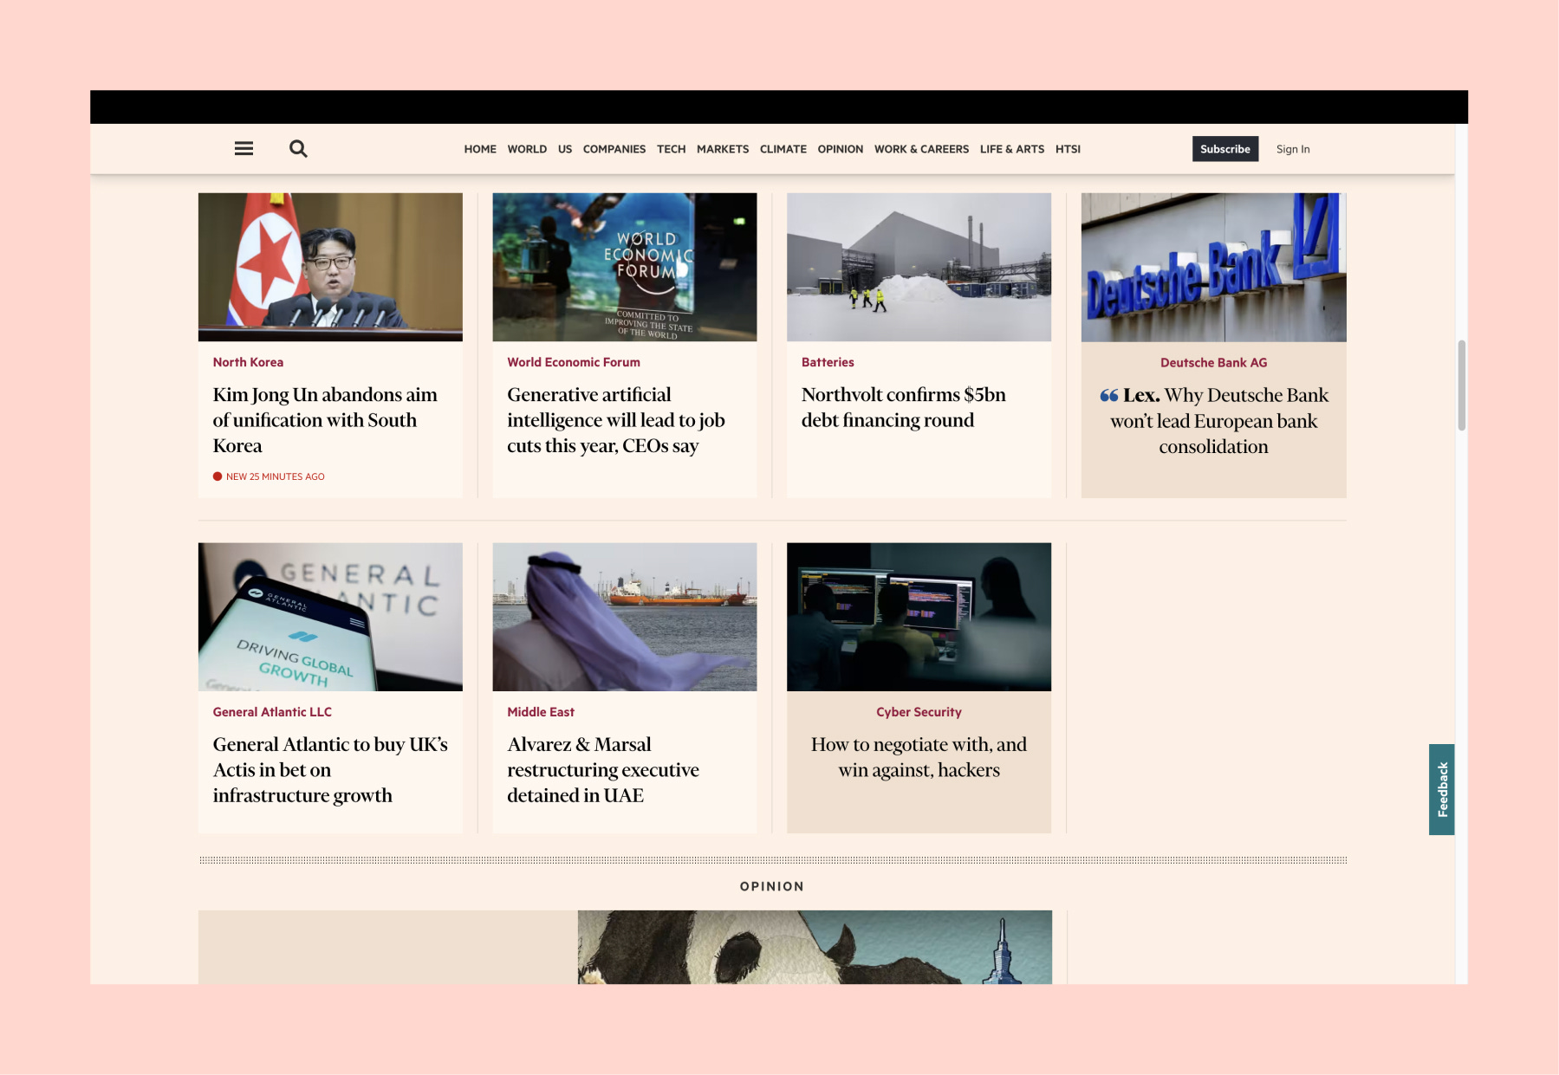Image resolution: width=1559 pixels, height=1075 pixels.
Task: Click the Sign In link
Action: pos(1293,149)
